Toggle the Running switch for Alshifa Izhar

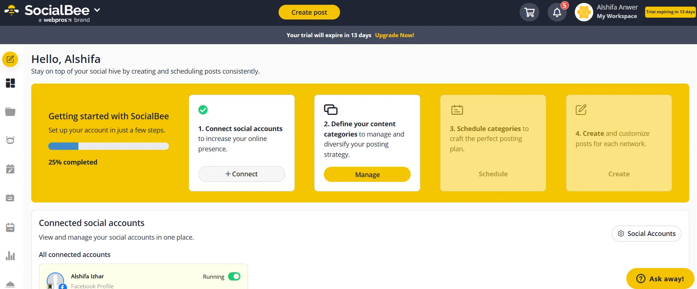234,276
